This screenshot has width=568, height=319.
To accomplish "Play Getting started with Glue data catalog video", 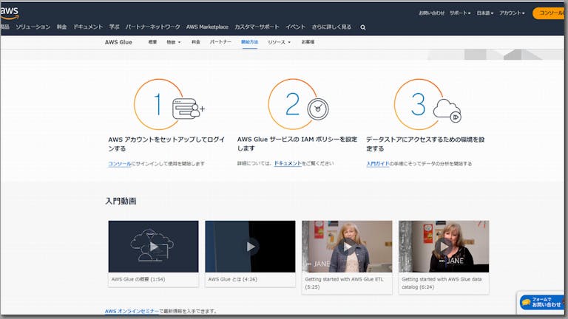I will [444, 247].
